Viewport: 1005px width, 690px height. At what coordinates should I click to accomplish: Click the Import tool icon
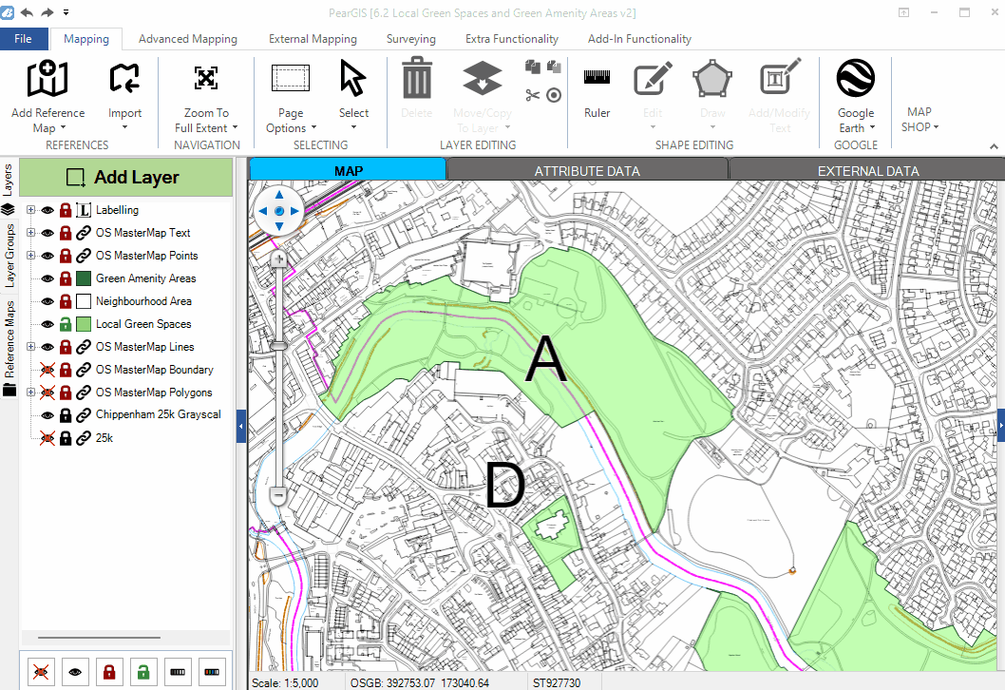click(124, 78)
